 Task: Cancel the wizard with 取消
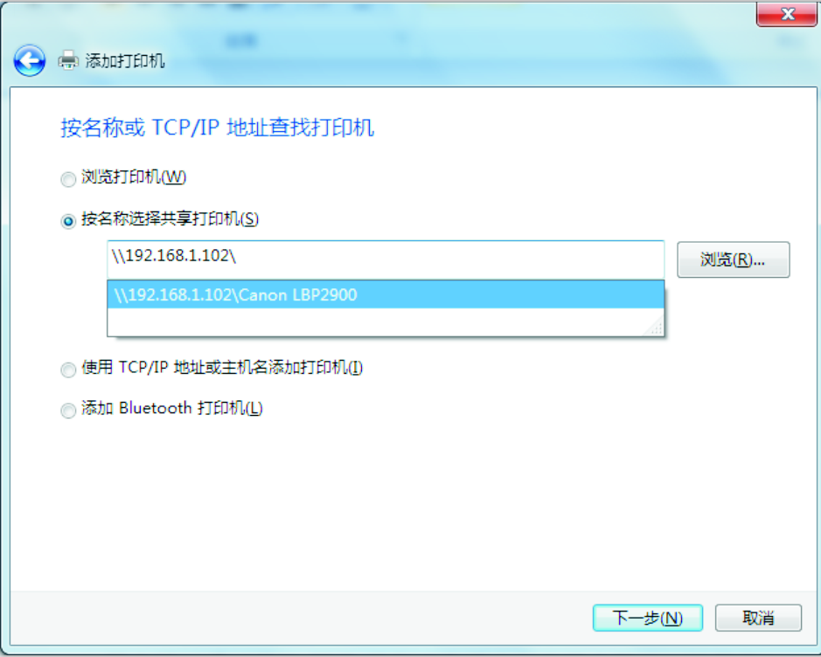(x=758, y=618)
